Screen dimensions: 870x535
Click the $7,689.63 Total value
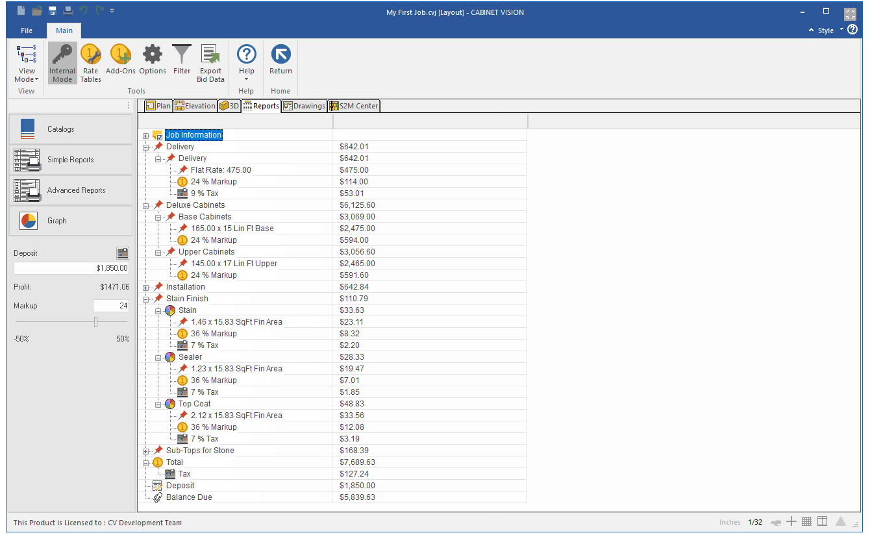click(357, 462)
